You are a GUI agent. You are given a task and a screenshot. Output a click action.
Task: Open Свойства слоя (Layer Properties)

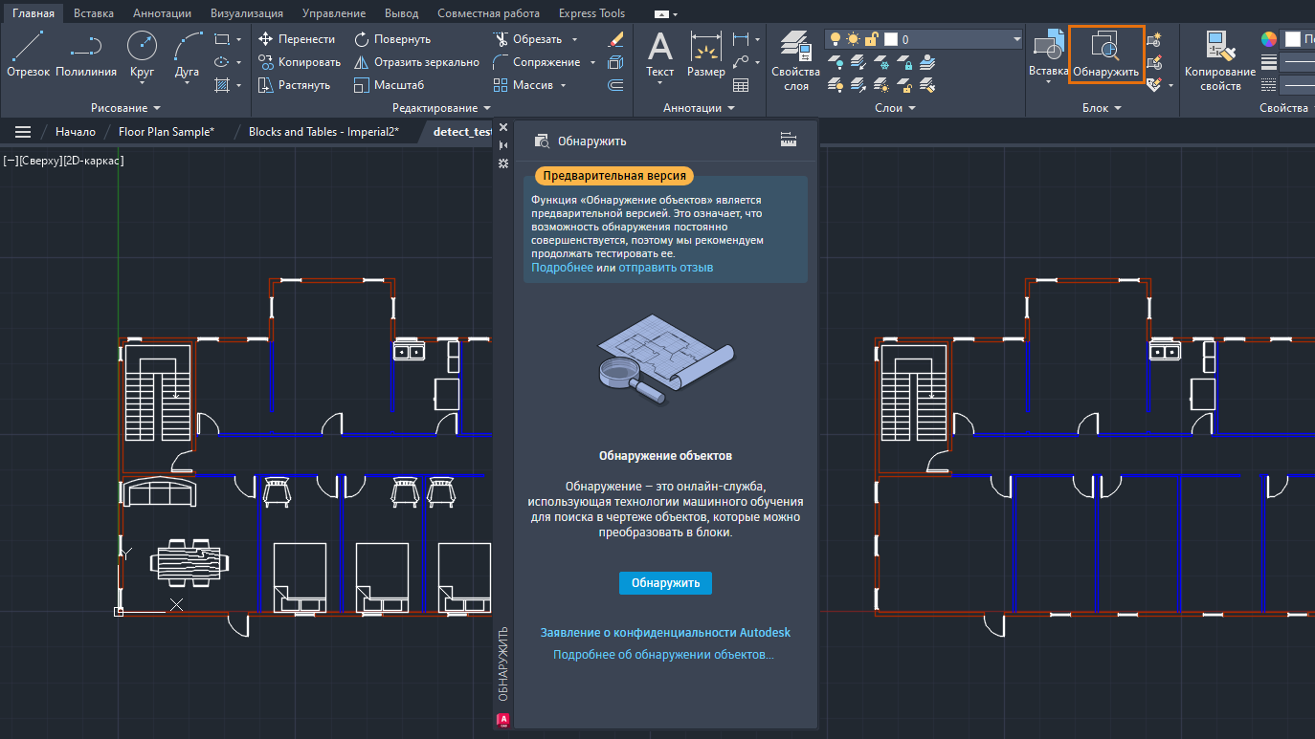click(795, 55)
